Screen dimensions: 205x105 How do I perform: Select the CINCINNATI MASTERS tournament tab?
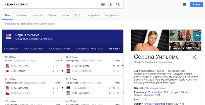(x=89, y=49)
